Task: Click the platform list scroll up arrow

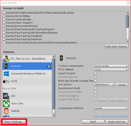Action: point(54,57)
